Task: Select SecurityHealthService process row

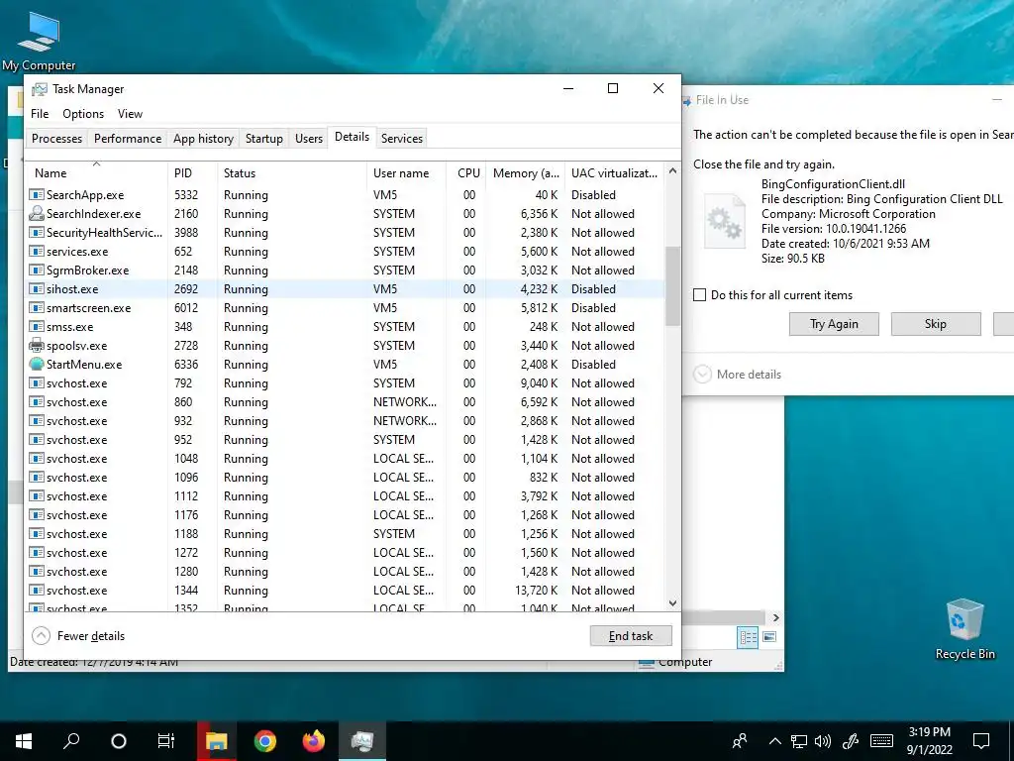Action: click(346, 232)
